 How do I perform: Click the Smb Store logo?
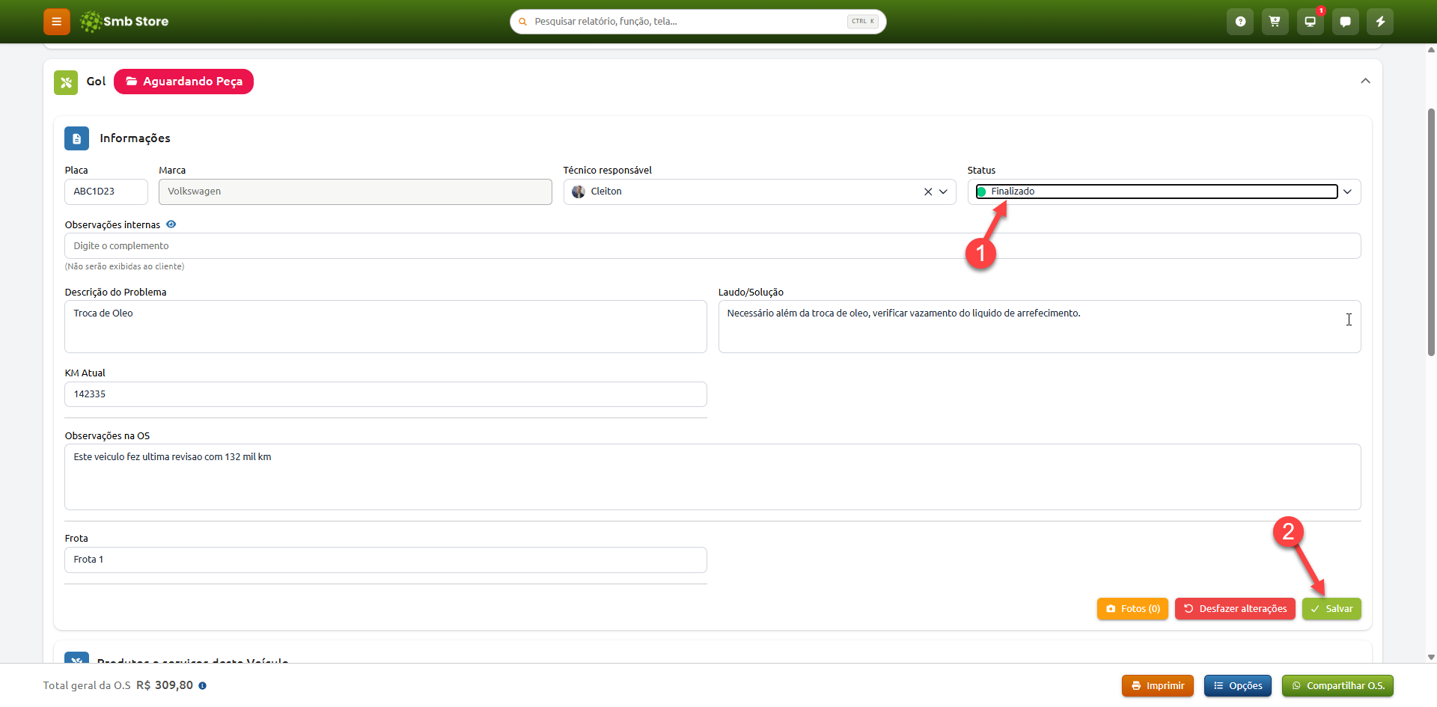(124, 22)
